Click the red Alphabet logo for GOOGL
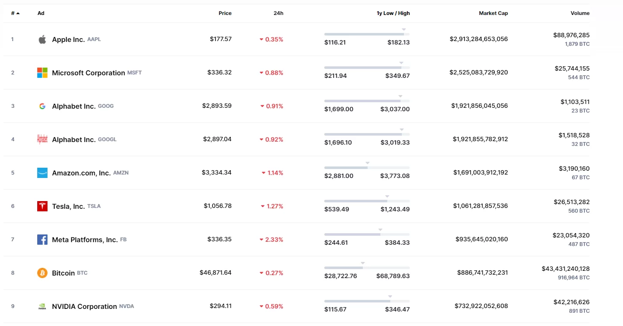The image size is (623, 326). 42,139
